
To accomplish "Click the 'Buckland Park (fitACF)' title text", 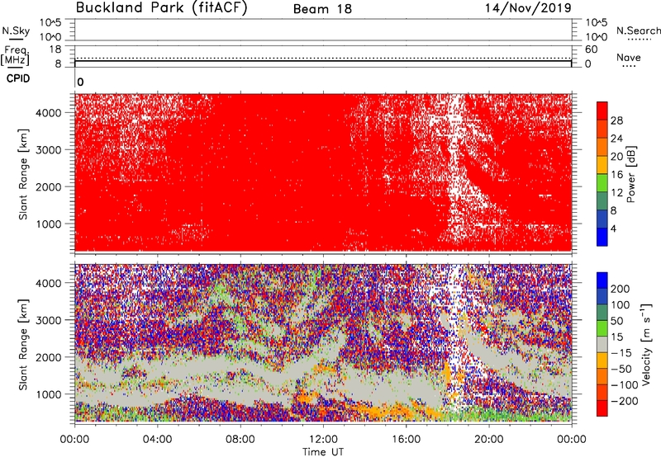I will tap(161, 8).
